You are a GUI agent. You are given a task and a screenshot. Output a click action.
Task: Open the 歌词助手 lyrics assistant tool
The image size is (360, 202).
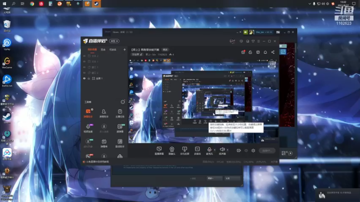click(x=120, y=143)
